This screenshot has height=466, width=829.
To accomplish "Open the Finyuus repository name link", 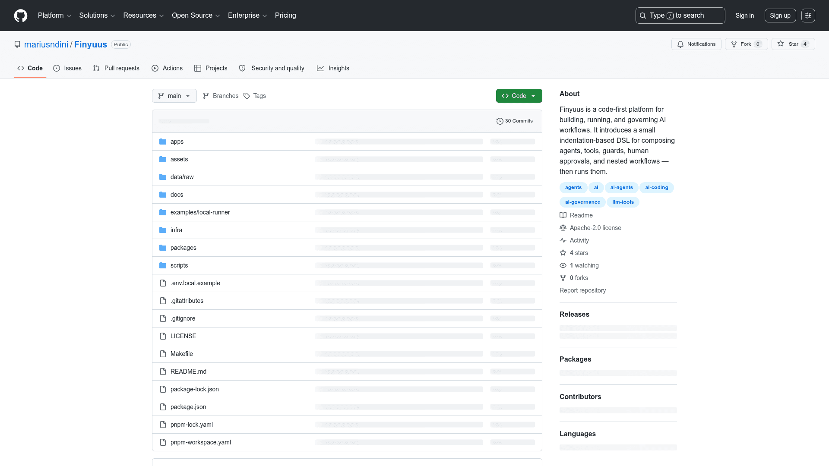I will coord(91,44).
